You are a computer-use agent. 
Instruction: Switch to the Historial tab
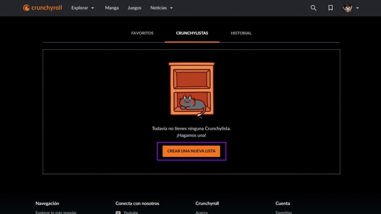pyautogui.click(x=241, y=33)
